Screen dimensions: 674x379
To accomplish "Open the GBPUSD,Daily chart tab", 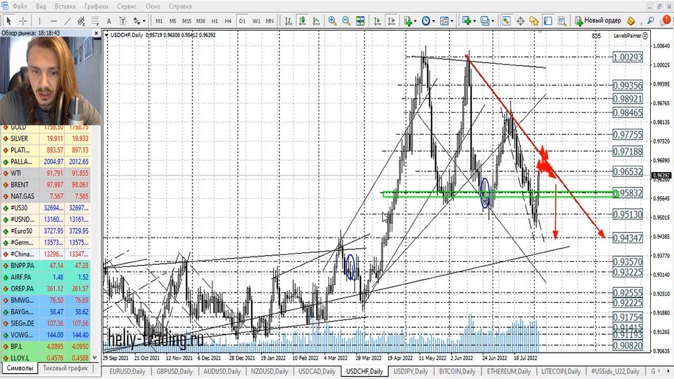I will click(174, 372).
